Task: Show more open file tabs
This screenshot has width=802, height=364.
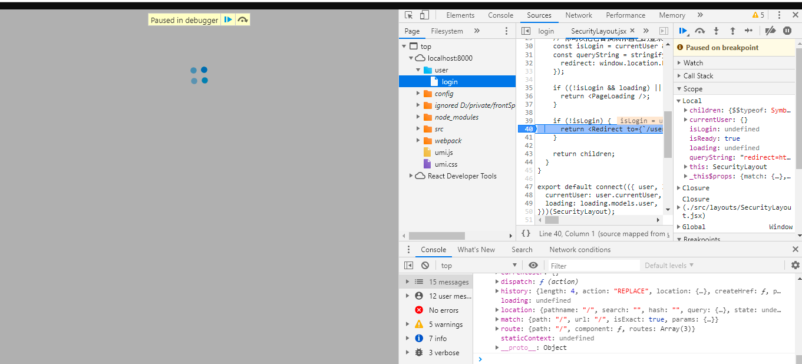Action: [646, 31]
